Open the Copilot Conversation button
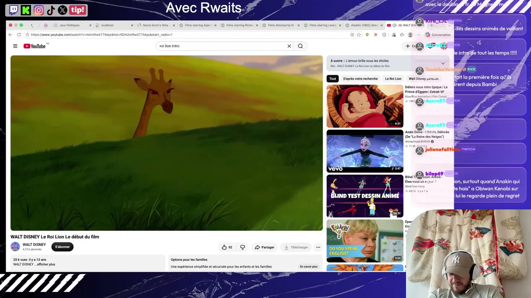This screenshot has width=531, height=298. (438, 35)
